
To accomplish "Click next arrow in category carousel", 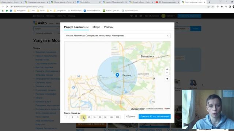I will click(203, 85).
